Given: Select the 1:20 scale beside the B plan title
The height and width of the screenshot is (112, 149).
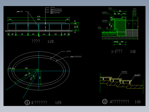Looking at the screenshot, I should click(x=58, y=103).
